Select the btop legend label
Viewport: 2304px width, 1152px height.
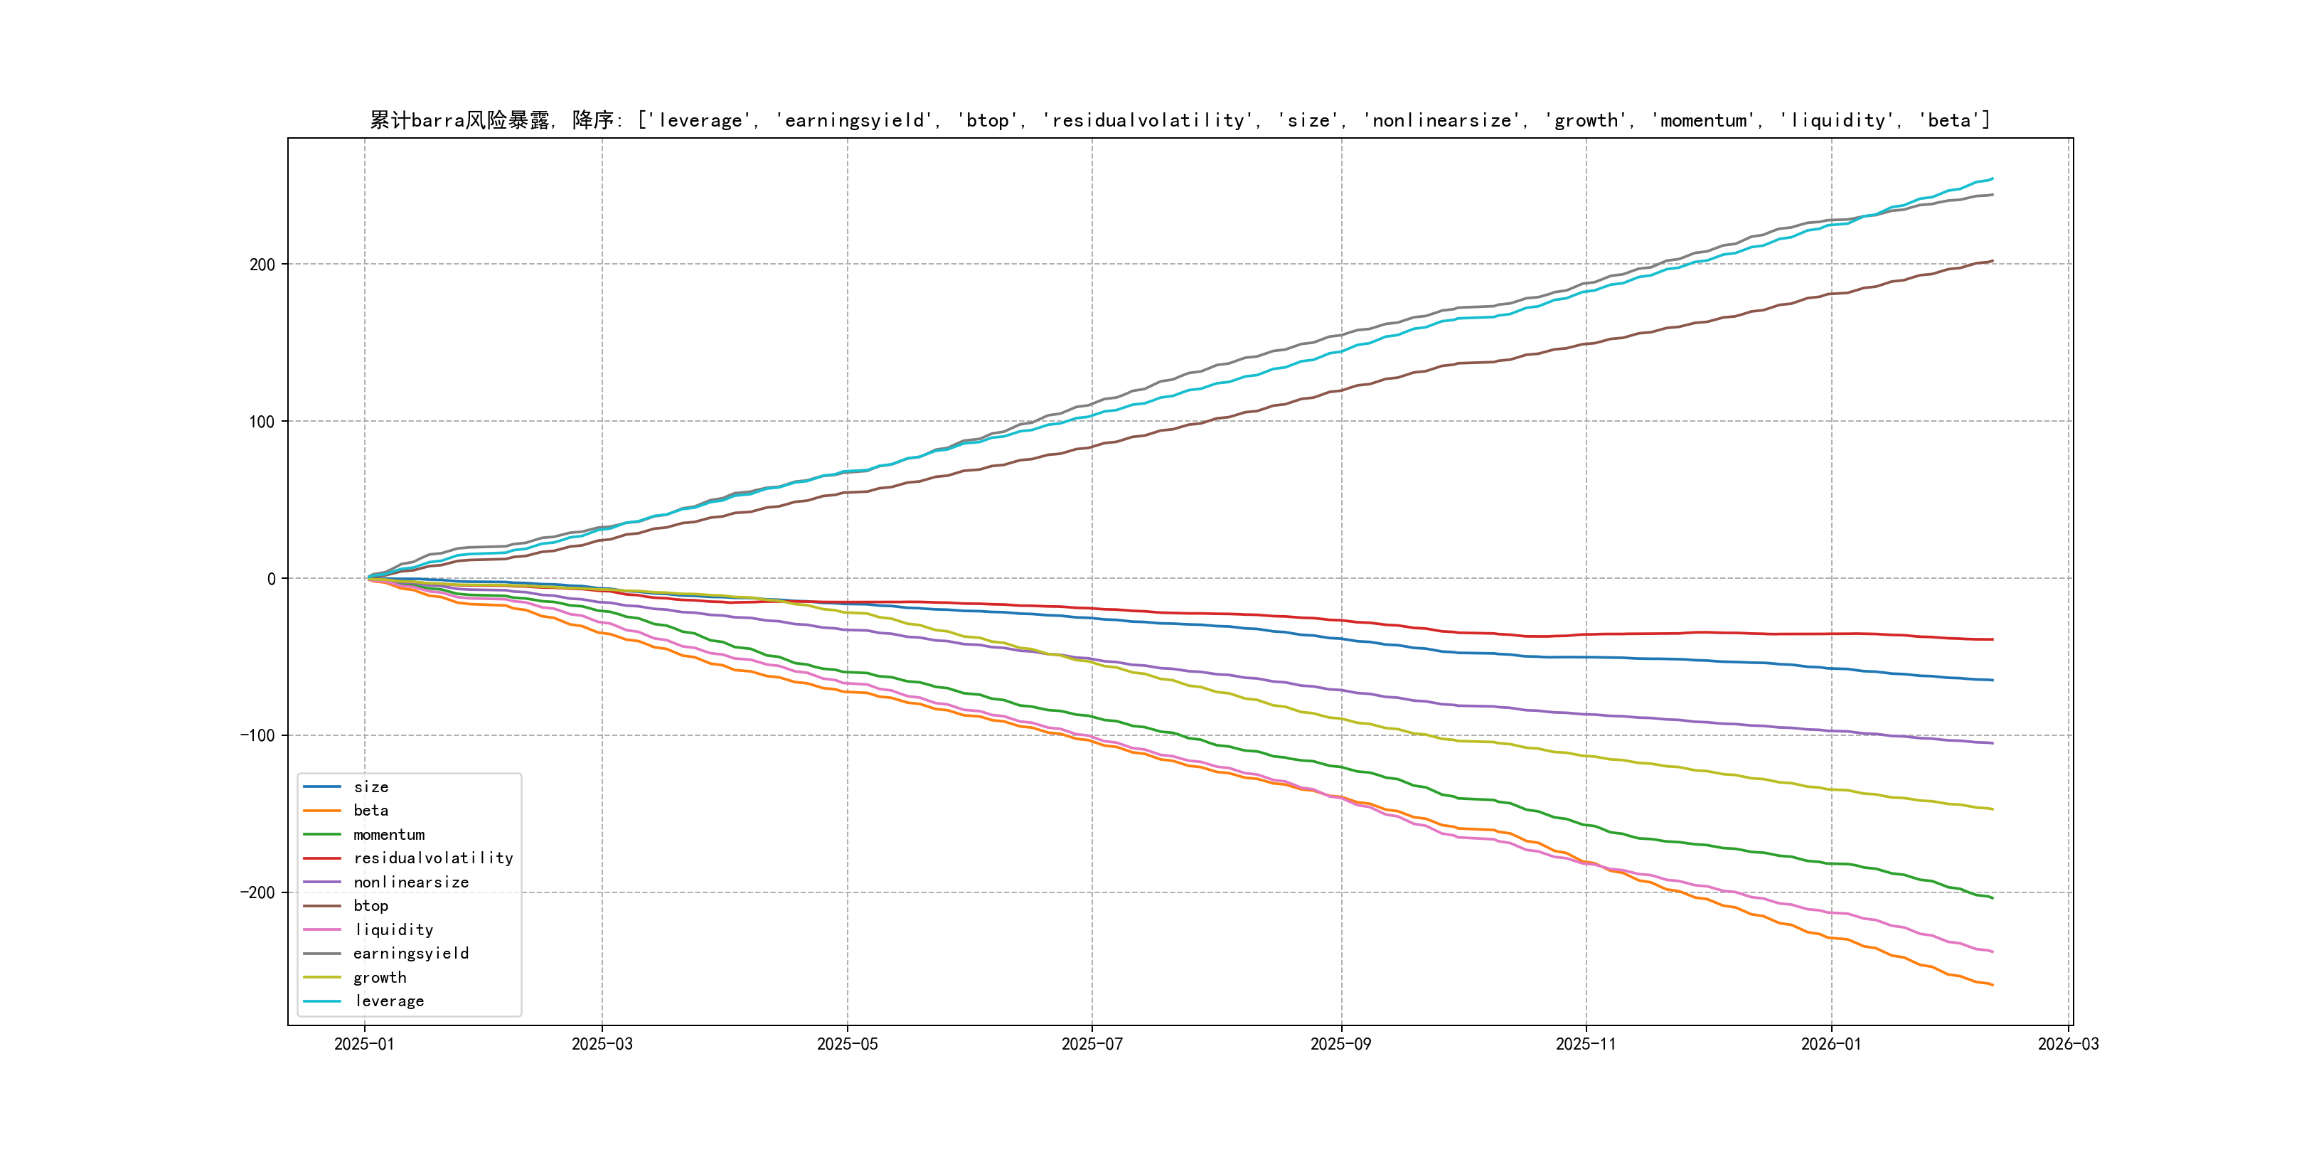click(x=370, y=906)
